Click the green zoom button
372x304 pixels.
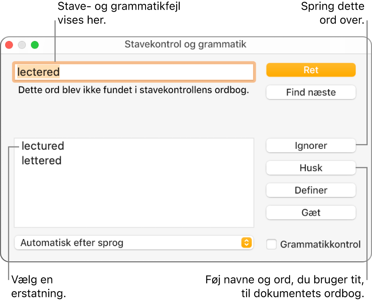pos(35,45)
